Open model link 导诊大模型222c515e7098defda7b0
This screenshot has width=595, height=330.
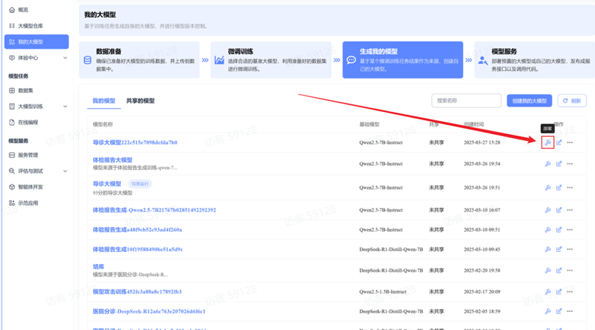coord(135,142)
